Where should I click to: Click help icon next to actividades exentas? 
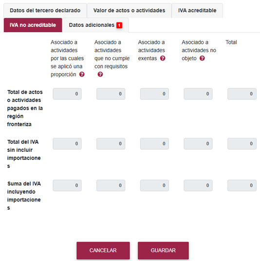tap(163, 58)
